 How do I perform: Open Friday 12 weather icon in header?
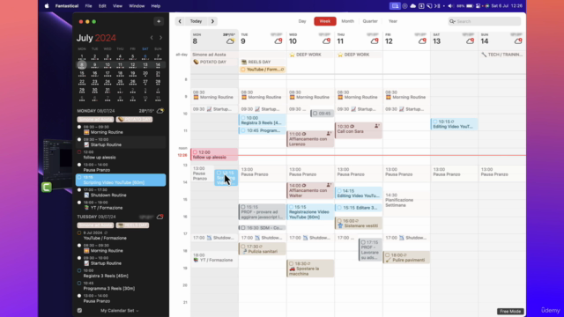click(422, 41)
